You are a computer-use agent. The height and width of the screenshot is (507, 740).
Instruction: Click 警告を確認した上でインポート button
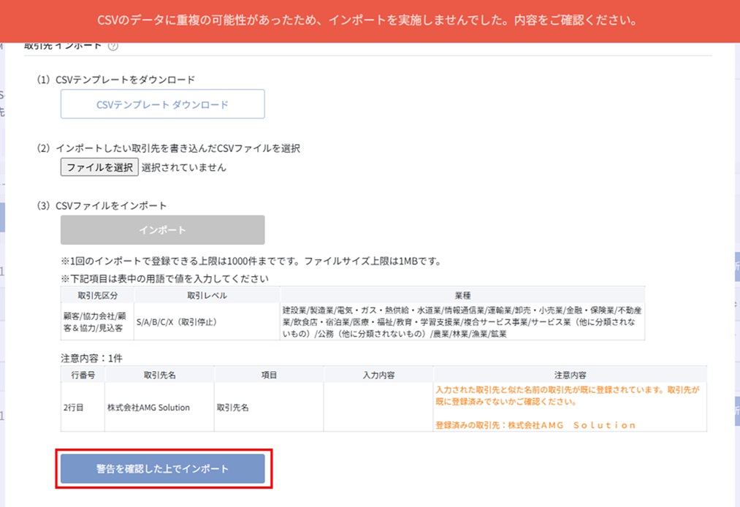[162, 469]
